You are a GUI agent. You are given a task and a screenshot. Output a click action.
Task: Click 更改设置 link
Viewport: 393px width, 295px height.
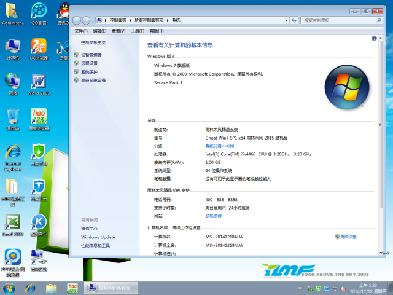coord(348,237)
